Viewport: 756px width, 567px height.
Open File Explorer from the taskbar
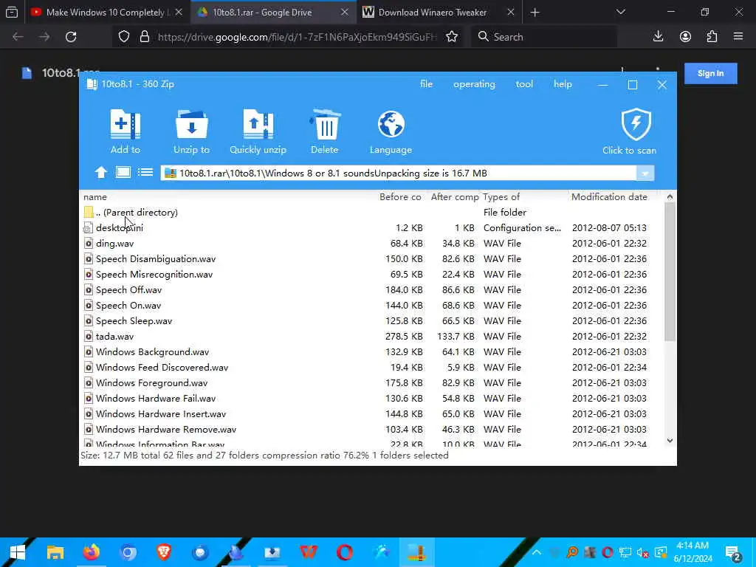[55, 552]
